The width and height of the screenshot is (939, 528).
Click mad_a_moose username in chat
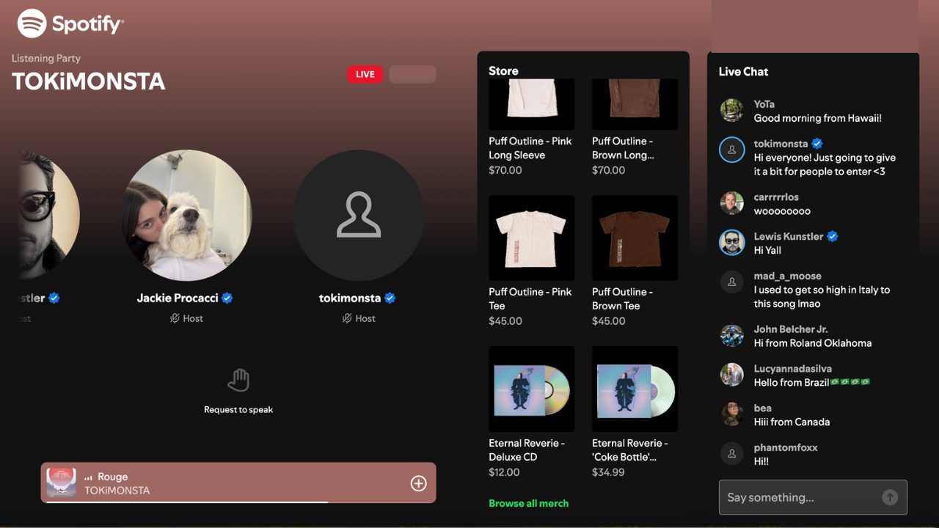pyautogui.click(x=788, y=276)
